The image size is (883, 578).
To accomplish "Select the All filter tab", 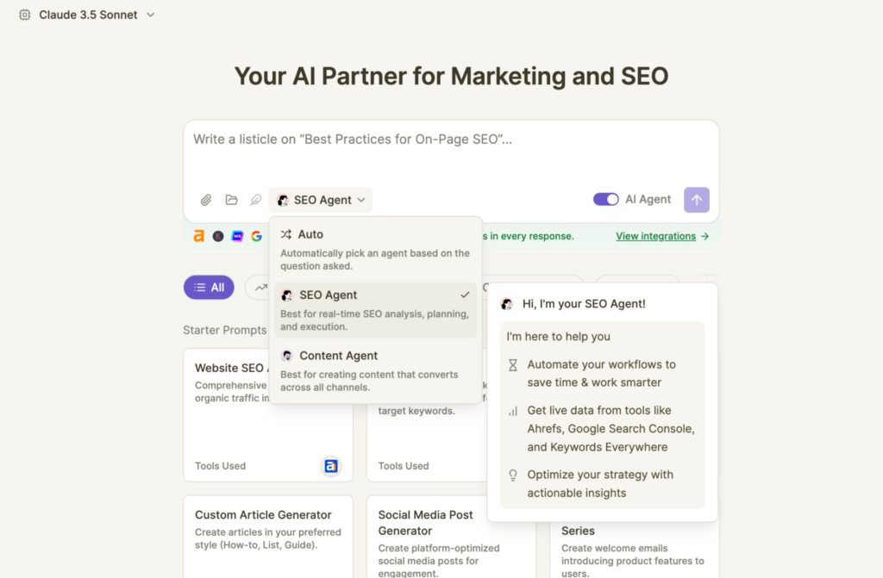I will point(209,288).
